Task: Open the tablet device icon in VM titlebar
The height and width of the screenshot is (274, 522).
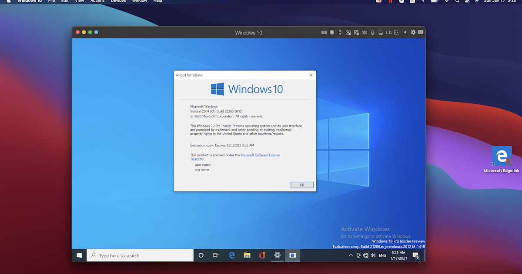Action: [x=381, y=32]
